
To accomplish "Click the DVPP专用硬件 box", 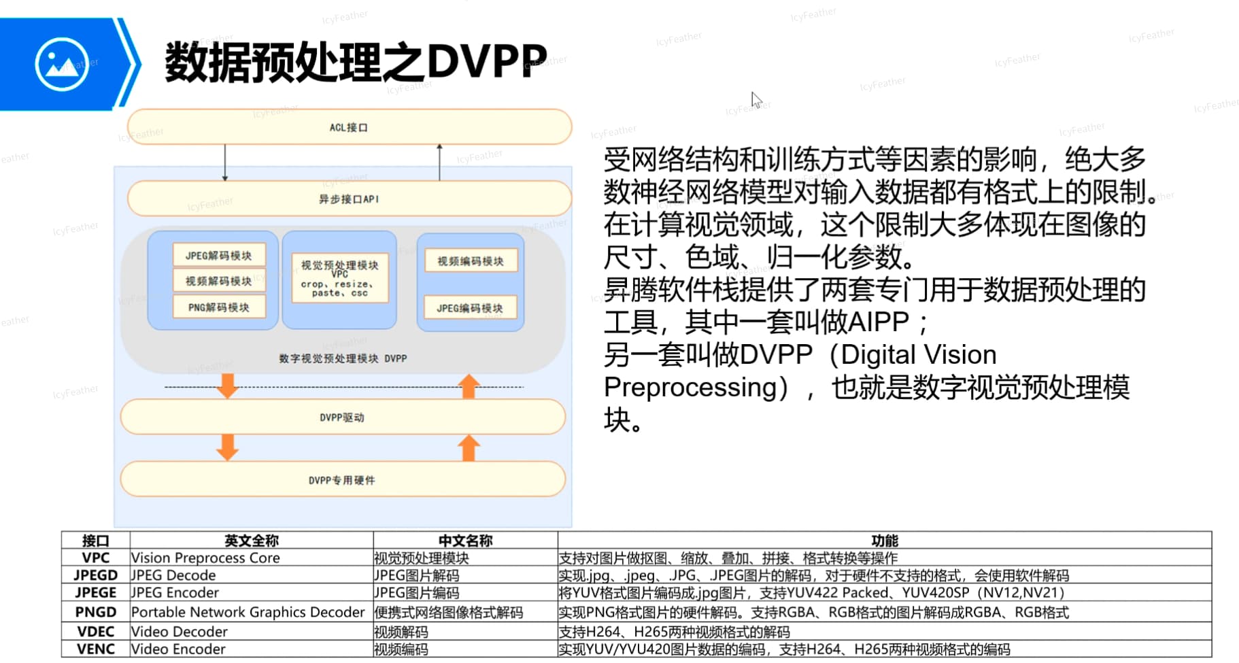I will point(343,479).
